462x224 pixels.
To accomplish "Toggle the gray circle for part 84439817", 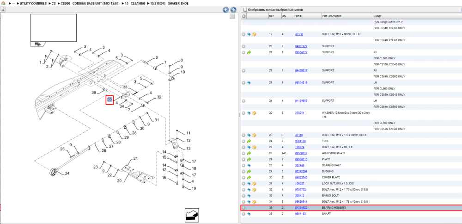I will (x=243, y=70).
